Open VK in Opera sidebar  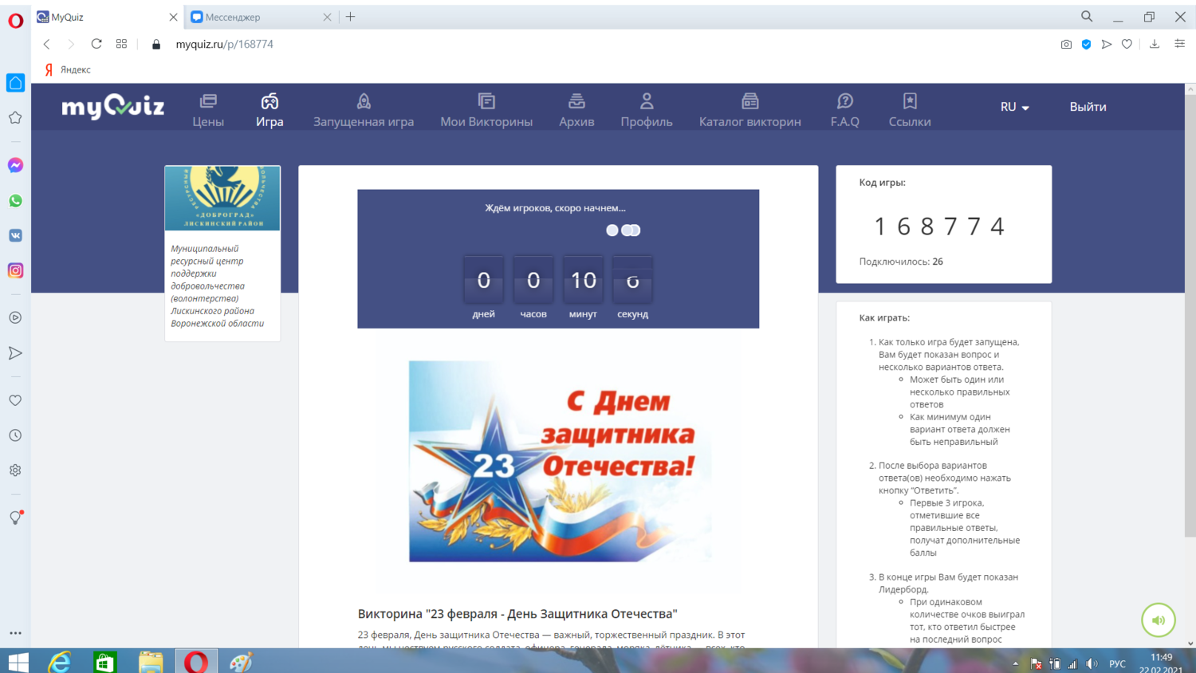[x=15, y=236]
